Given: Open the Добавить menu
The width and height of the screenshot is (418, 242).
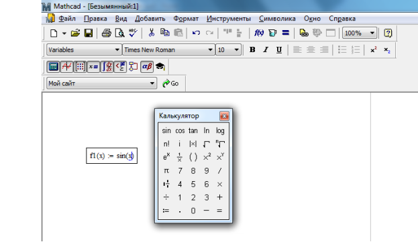Looking at the screenshot, I should [150, 19].
